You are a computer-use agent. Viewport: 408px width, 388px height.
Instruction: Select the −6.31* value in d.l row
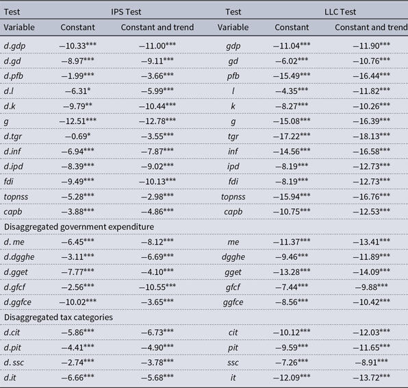pyautogui.click(x=77, y=91)
